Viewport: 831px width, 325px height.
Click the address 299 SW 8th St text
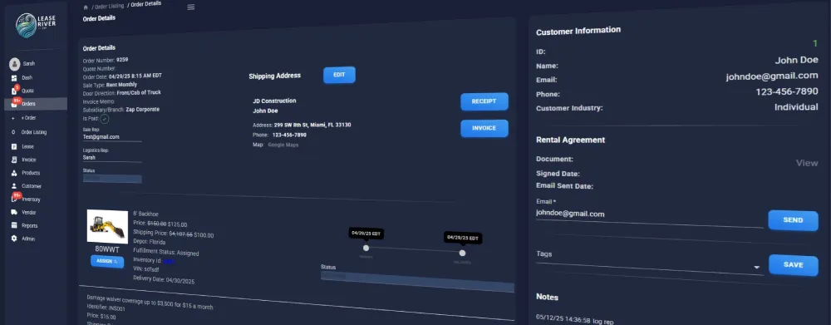[312, 126]
